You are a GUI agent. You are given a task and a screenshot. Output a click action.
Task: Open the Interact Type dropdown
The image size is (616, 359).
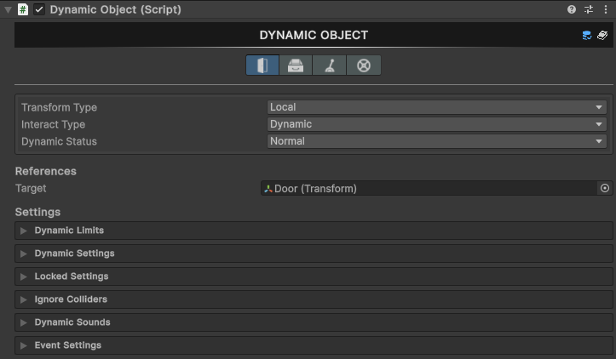(x=436, y=124)
